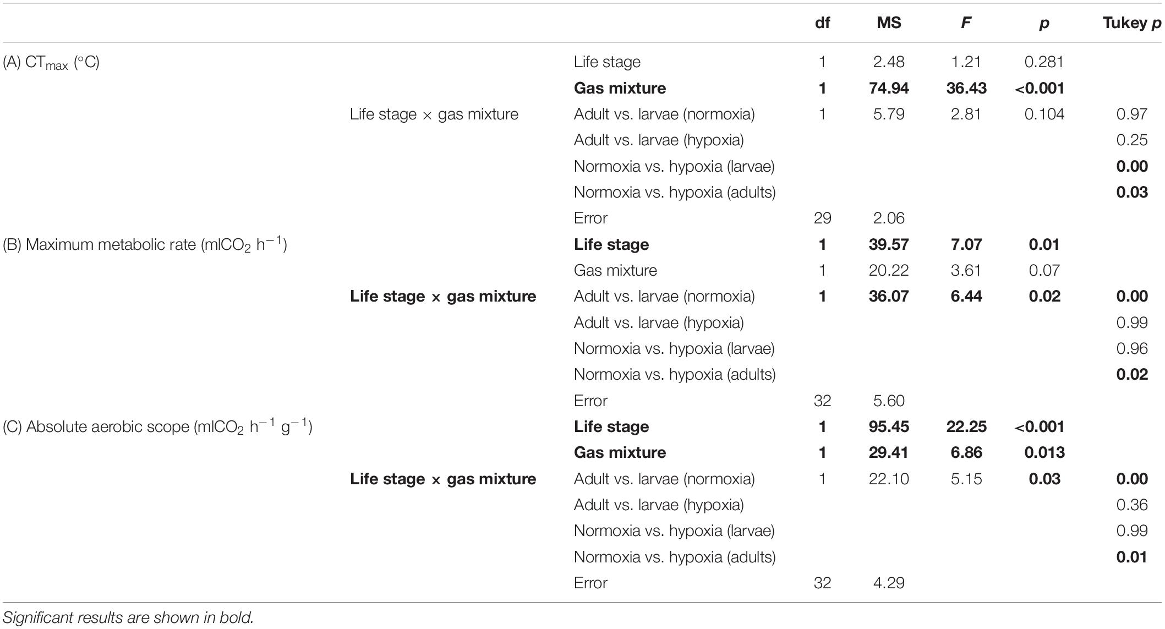Click the 74.94 MS value
This screenshot has height=629, width=1165.
889,88
